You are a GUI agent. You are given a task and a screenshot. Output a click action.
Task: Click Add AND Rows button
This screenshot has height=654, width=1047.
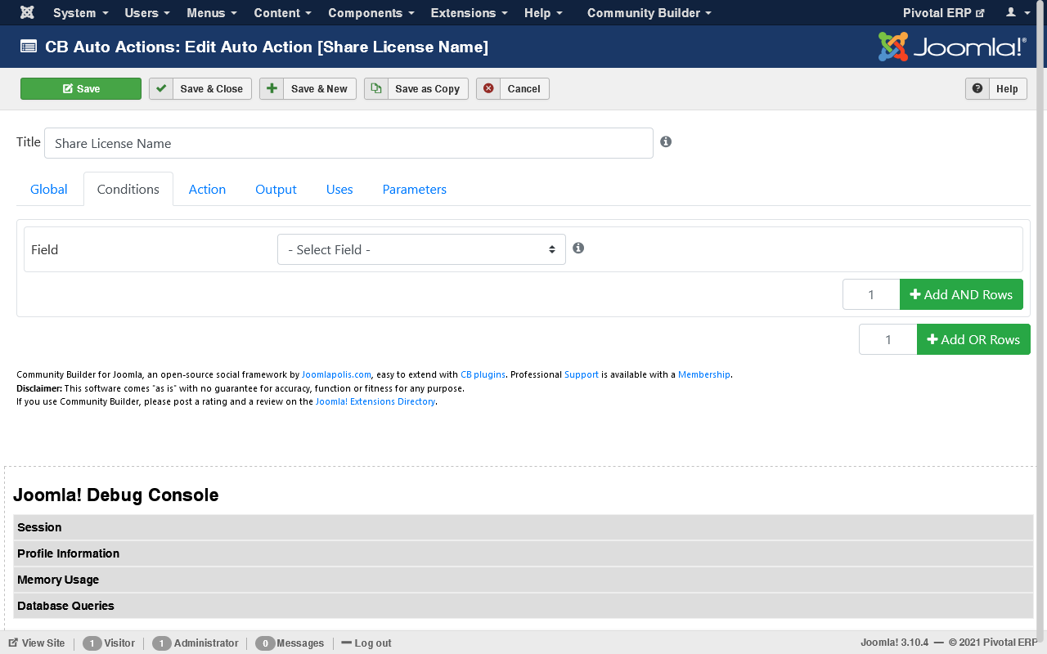click(961, 294)
